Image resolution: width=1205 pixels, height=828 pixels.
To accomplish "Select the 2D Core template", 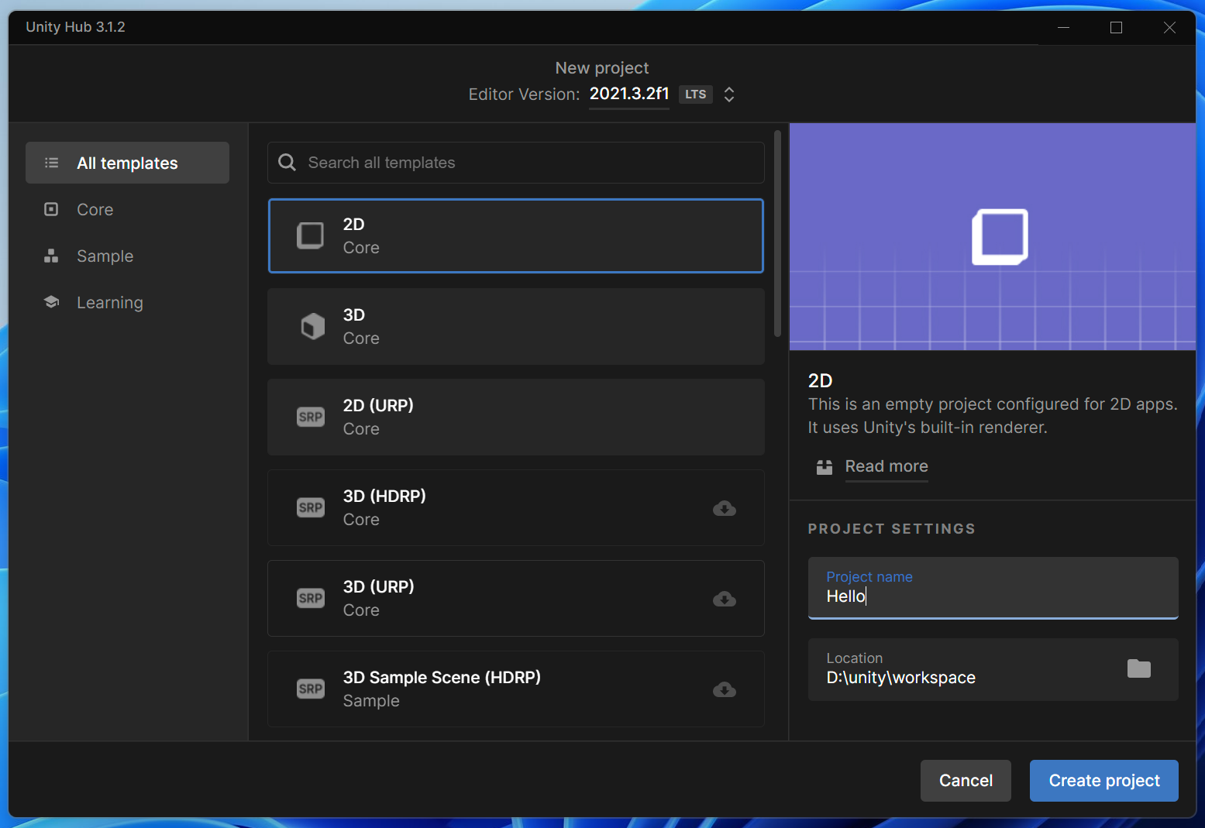I will [x=516, y=236].
